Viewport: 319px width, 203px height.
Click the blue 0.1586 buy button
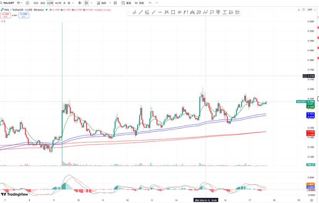pos(24,15)
